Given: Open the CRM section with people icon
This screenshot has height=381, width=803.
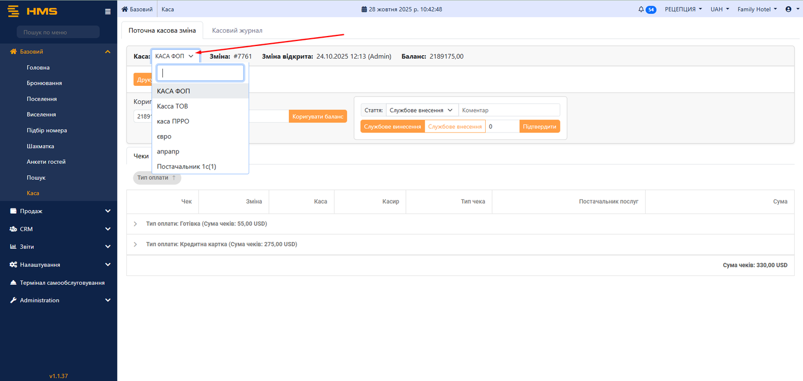Looking at the screenshot, I should tap(13, 229).
